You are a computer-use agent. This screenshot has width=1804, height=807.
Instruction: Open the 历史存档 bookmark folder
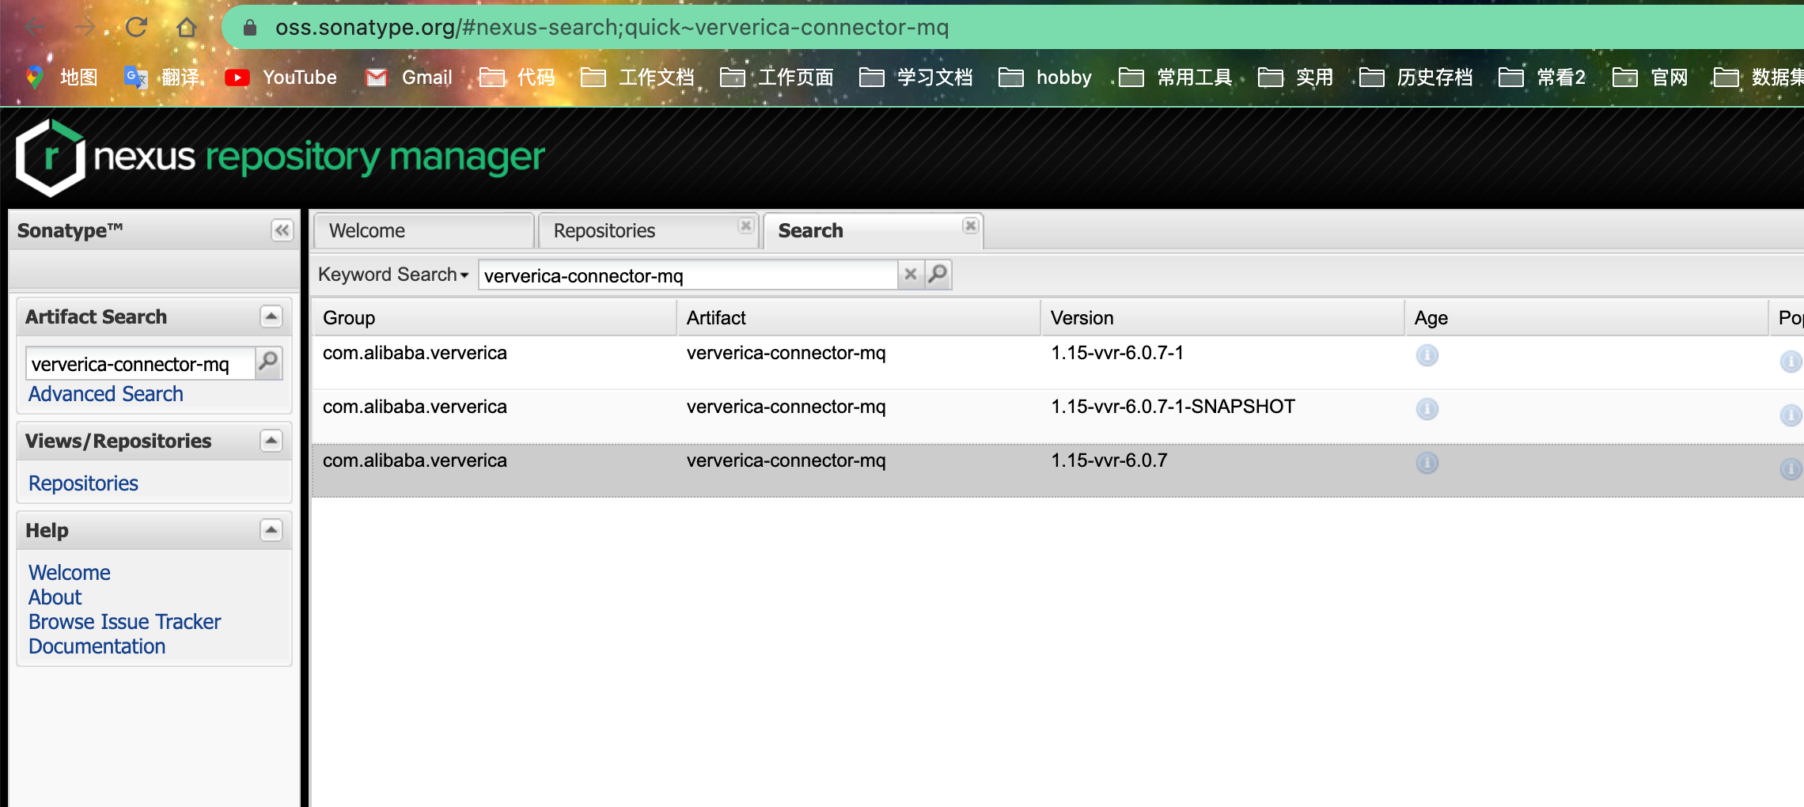click(1416, 78)
